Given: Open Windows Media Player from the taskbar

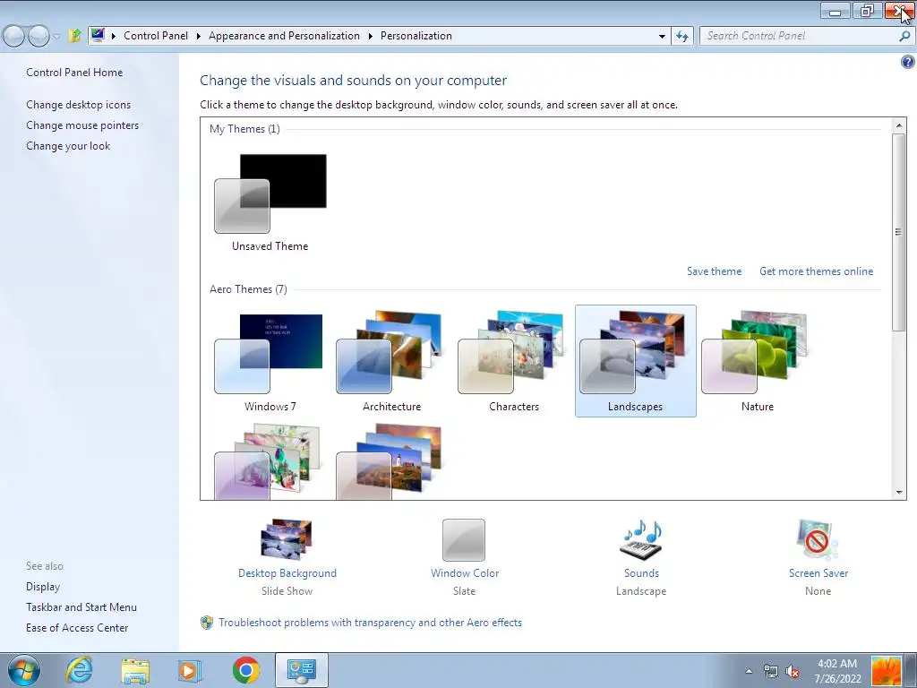Looking at the screenshot, I should [190, 670].
